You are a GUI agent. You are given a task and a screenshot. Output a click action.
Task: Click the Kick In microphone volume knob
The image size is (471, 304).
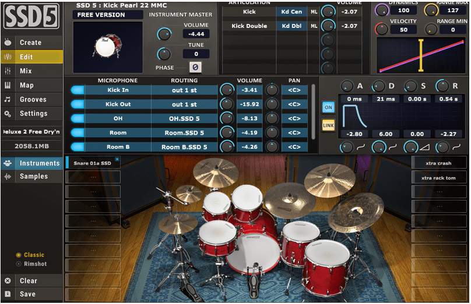(x=226, y=90)
